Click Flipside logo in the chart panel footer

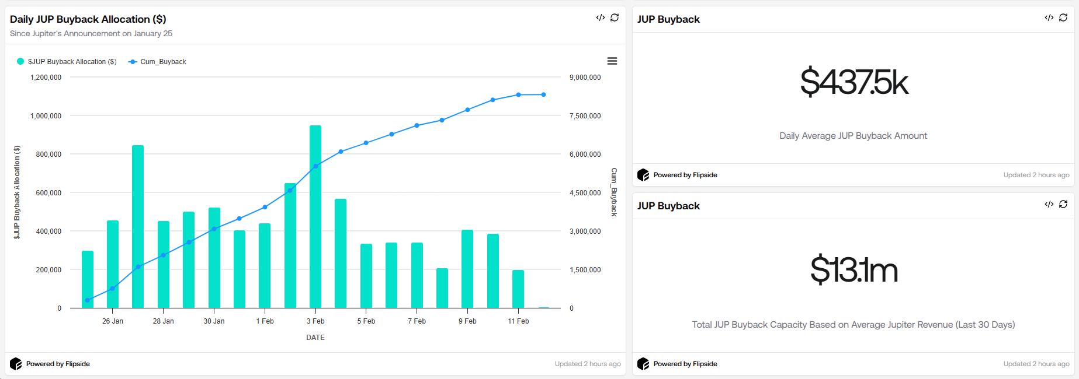tap(16, 364)
